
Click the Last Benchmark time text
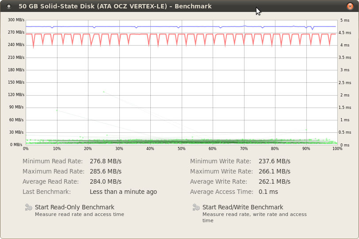tap(123, 192)
